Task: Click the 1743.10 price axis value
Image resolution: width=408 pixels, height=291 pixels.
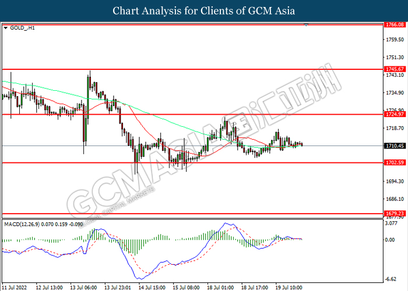Action: (x=395, y=75)
